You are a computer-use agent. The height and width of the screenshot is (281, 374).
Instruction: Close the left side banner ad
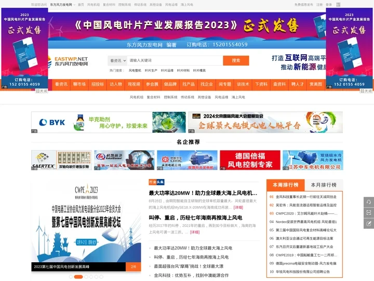pos(42,91)
